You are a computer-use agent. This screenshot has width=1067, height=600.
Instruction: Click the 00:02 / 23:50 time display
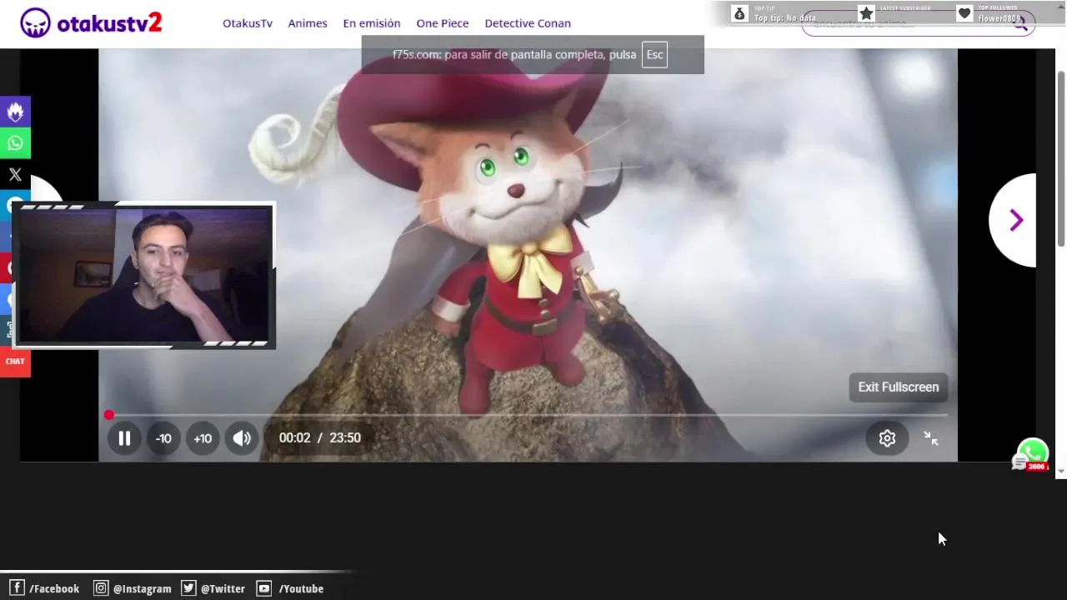320,438
